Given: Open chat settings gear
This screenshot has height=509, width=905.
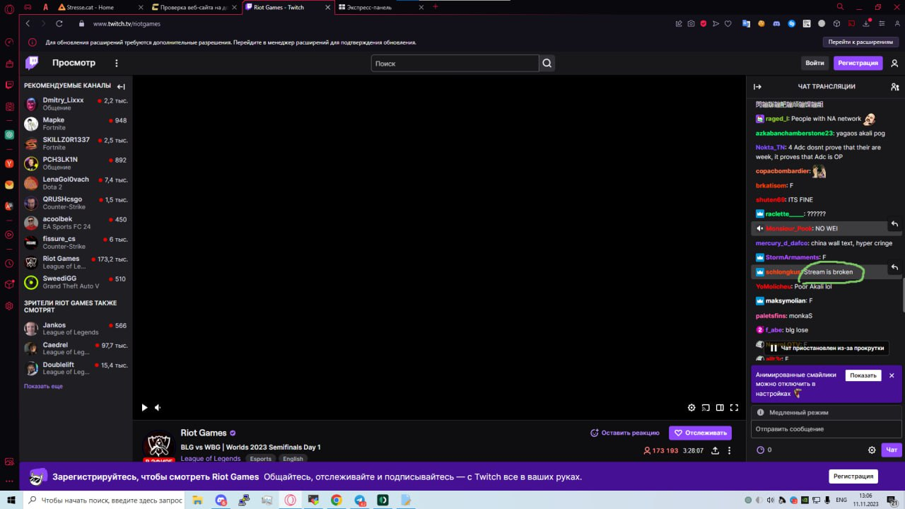Looking at the screenshot, I should [x=872, y=450].
